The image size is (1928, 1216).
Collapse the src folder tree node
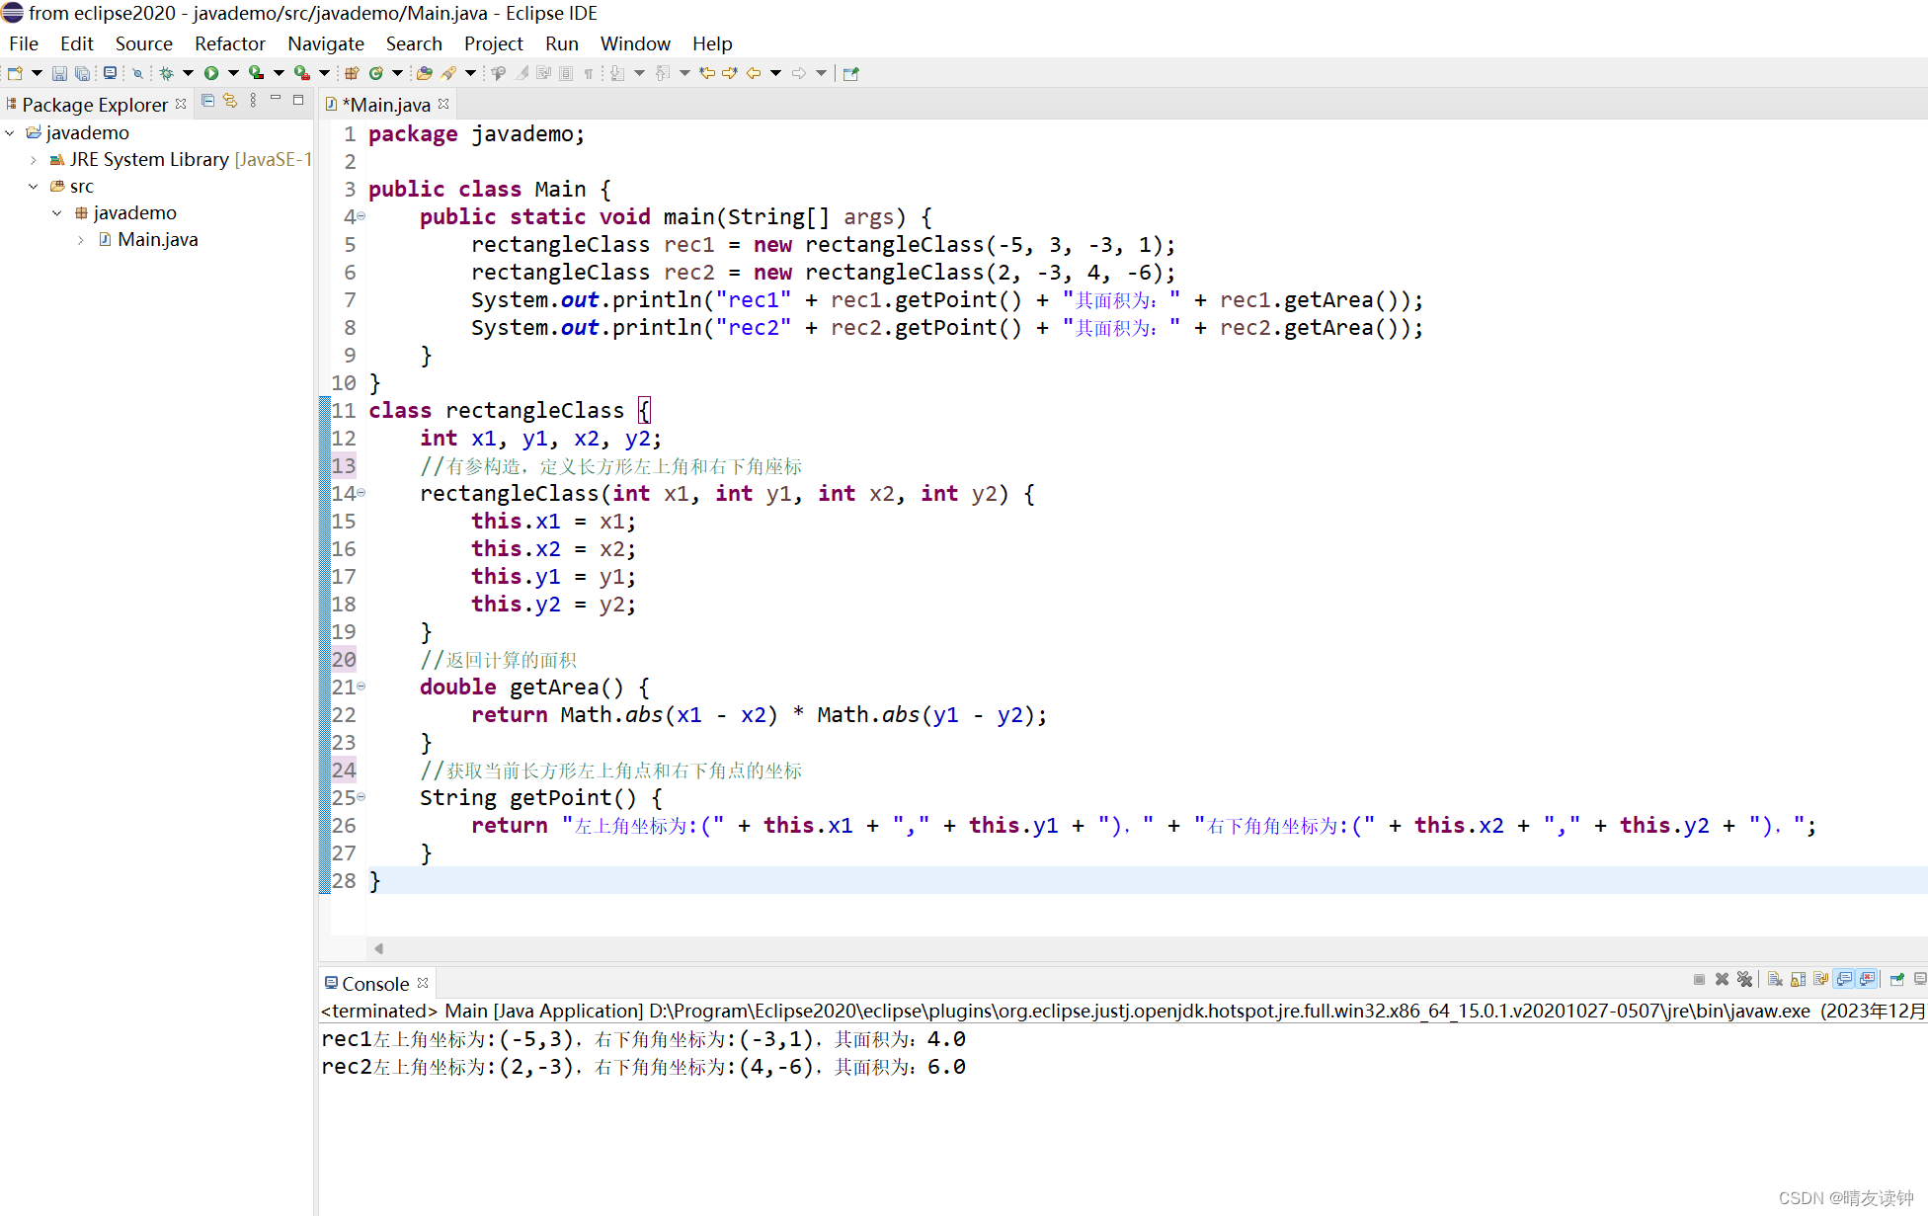pyautogui.click(x=34, y=187)
